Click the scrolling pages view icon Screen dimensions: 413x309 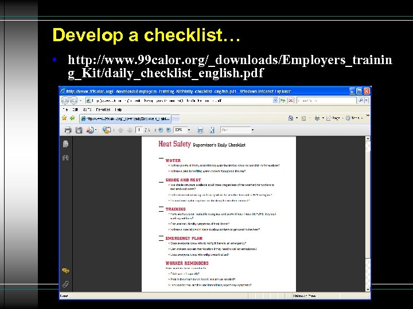point(200,130)
